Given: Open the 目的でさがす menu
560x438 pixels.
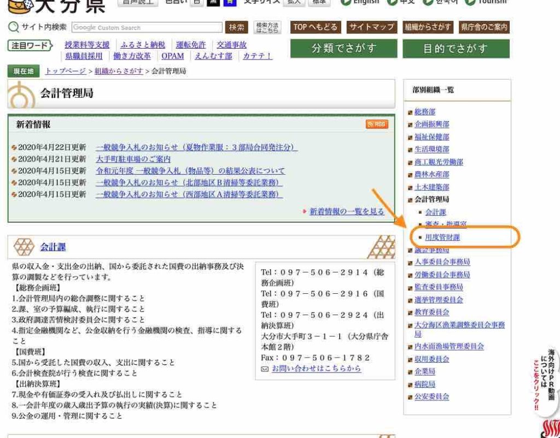Looking at the screenshot, I should 456,49.
